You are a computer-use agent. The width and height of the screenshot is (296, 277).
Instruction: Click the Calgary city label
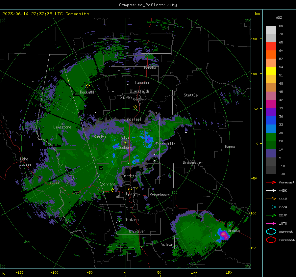pyautogui.click(x=128, y=194)
